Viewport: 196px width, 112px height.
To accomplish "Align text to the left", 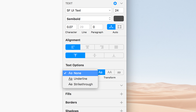I will [73, 47].
